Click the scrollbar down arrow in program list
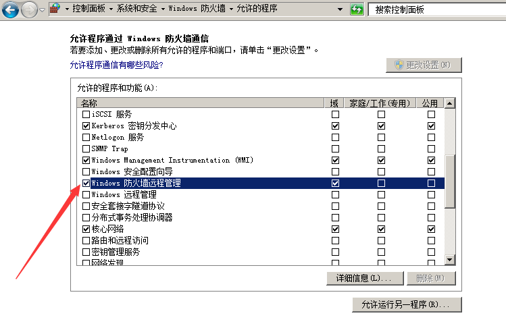 pos(449,258)
